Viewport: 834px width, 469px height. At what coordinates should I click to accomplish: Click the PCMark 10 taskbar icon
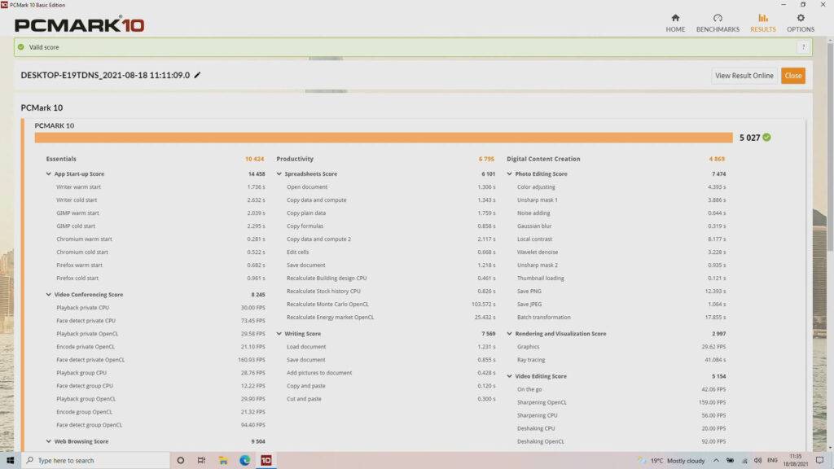266,461
